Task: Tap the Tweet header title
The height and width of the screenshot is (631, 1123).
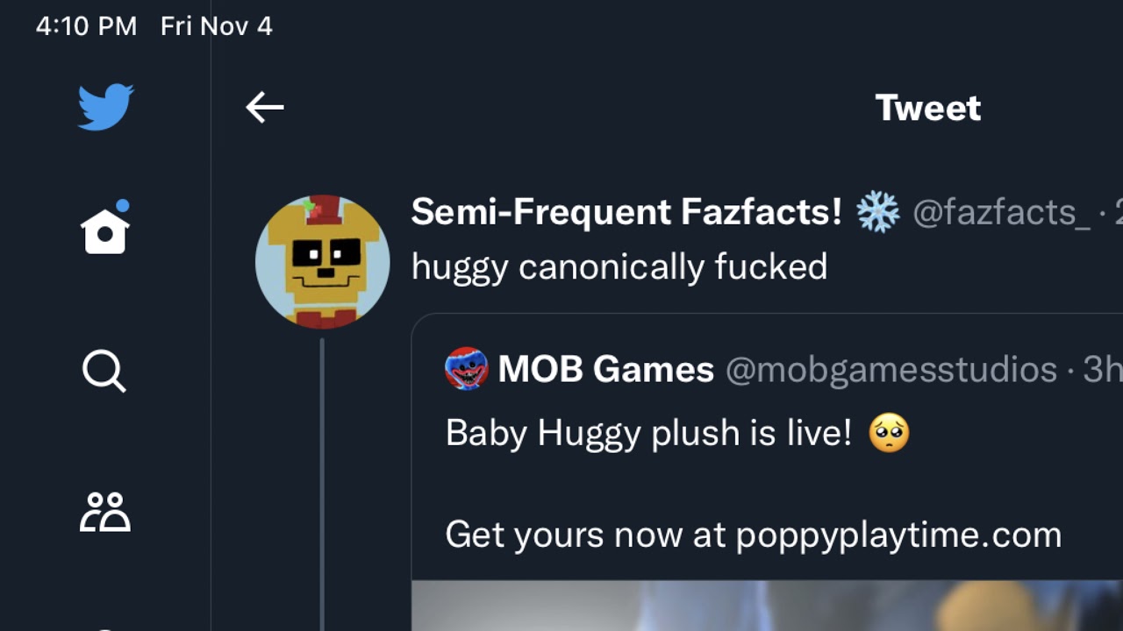Action: [927, 108]
